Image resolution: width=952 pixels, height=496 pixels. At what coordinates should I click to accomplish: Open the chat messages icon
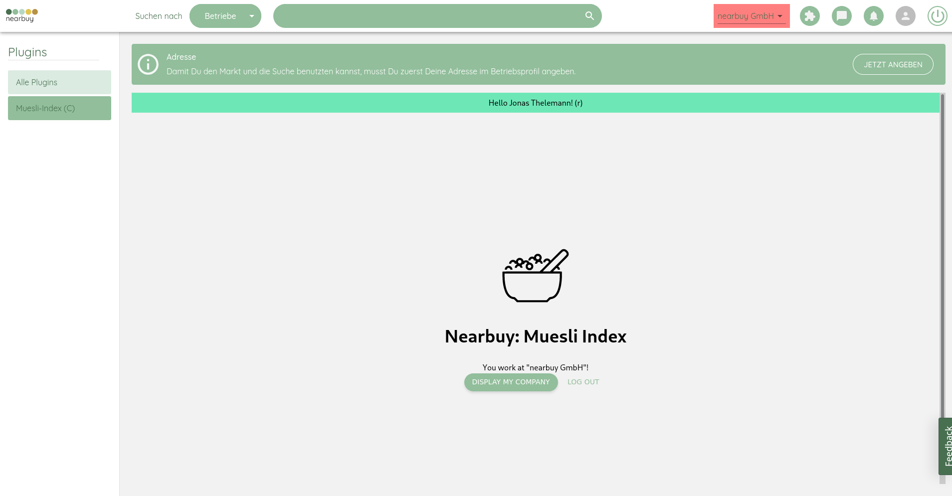(842, 16)
